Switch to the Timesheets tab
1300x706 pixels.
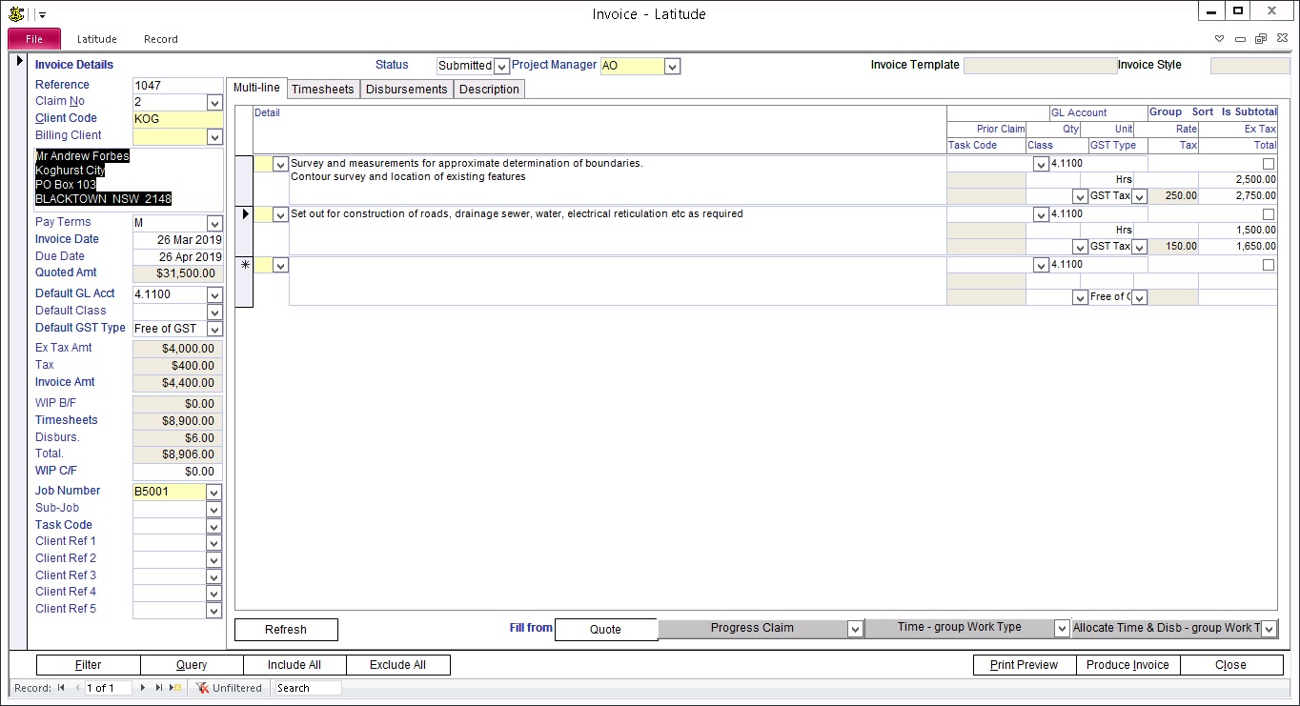[323, 89]
